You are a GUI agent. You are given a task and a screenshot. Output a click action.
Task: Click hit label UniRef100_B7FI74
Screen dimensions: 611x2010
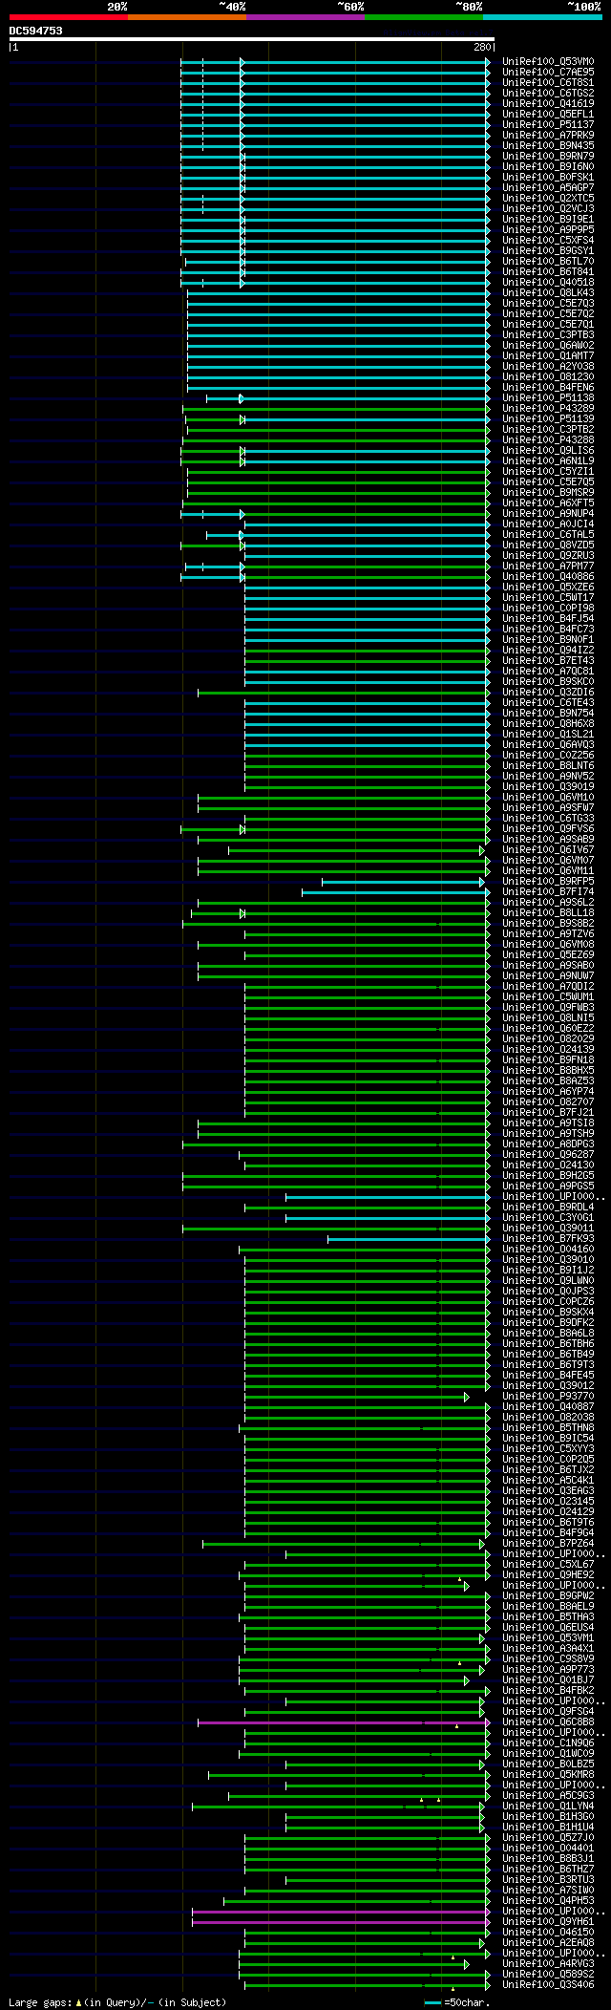pyautogui.click(x=548, y=891)
